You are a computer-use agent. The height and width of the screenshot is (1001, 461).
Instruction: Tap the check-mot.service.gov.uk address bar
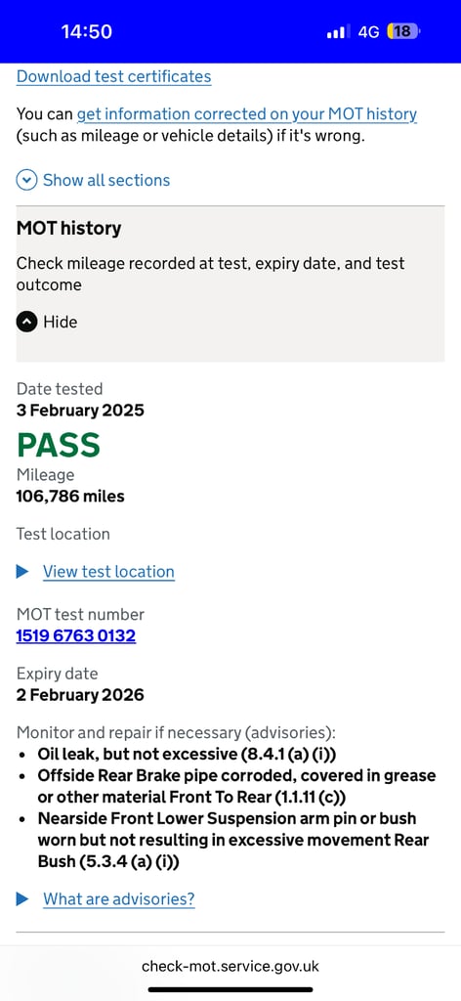click(x=230, y=966)
